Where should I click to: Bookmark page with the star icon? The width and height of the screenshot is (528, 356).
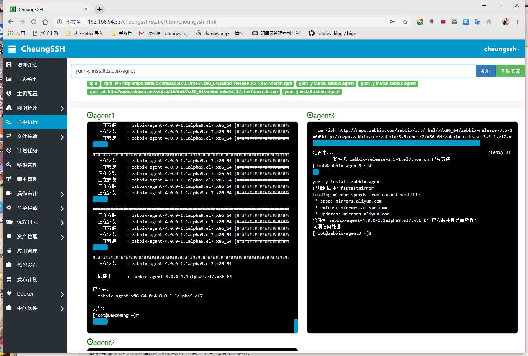[405, 22]
